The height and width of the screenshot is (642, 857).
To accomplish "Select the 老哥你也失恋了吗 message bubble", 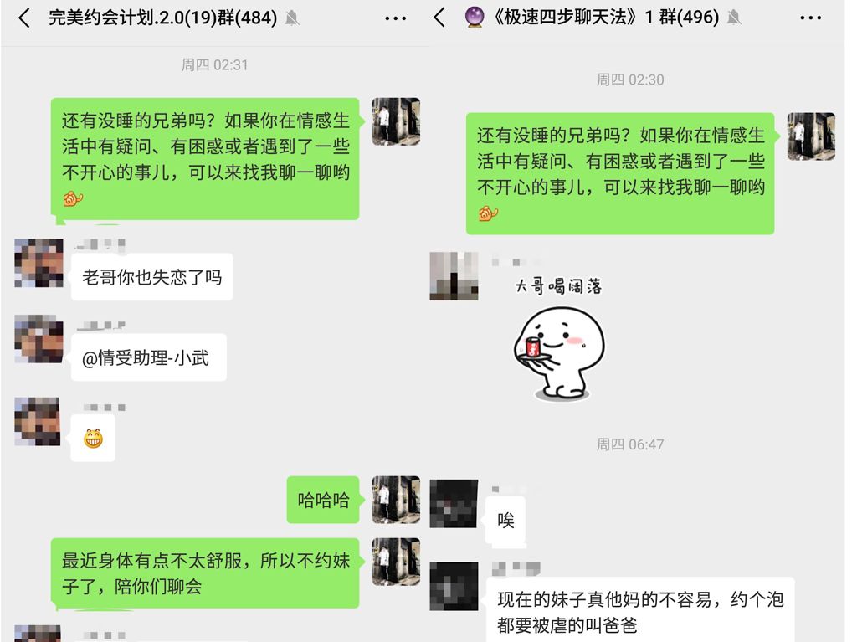I will point(152,277).
